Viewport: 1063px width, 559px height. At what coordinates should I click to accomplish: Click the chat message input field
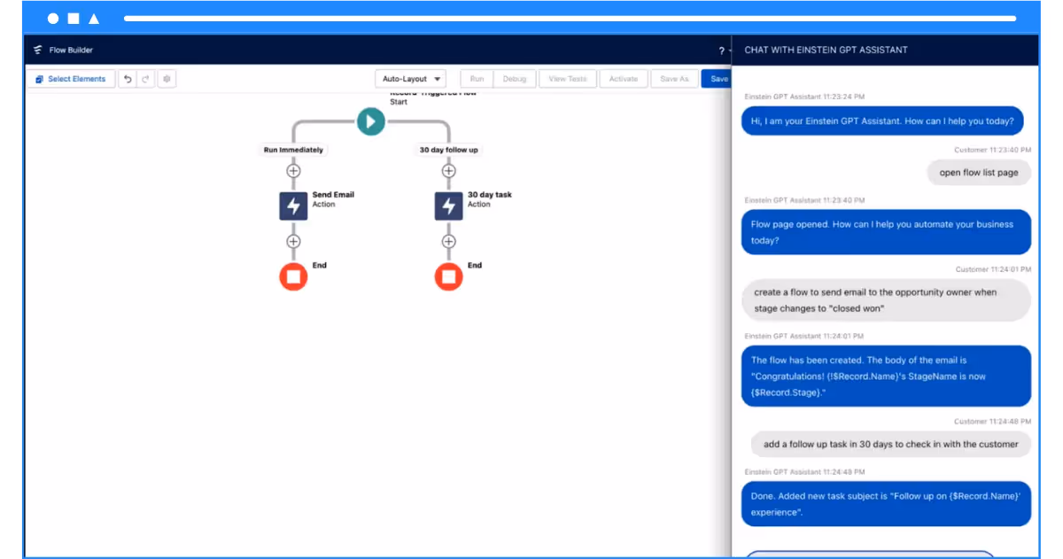coord(870,555)
